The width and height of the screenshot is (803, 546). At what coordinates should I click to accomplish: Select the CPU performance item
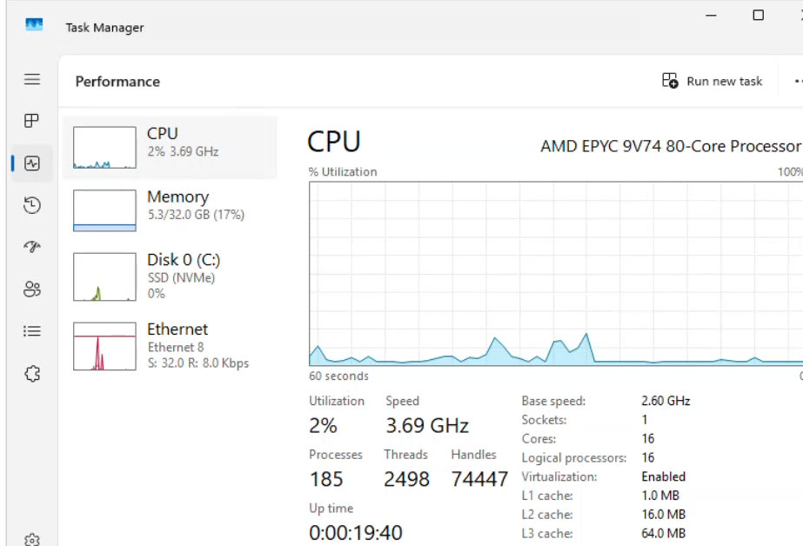point(171,148)
